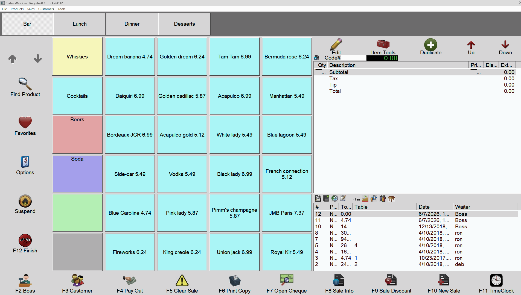This screenshot has width=521, height=295.
Task: Select the Cocktails category button
Action: click(x=77, y=96)
